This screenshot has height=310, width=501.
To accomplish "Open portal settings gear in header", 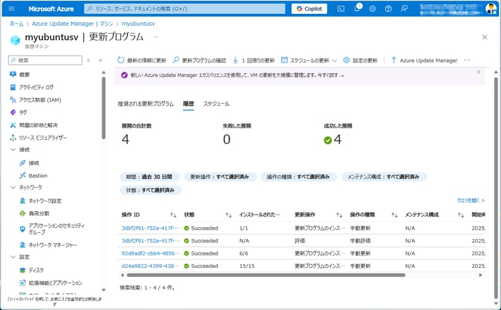I will (372, 9).
